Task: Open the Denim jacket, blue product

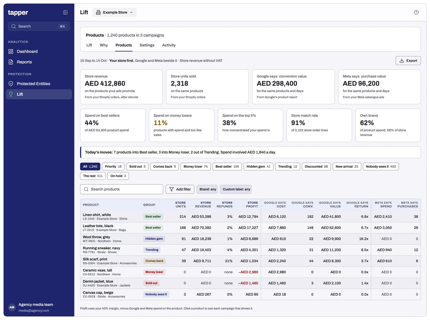Action: (98, 281)
